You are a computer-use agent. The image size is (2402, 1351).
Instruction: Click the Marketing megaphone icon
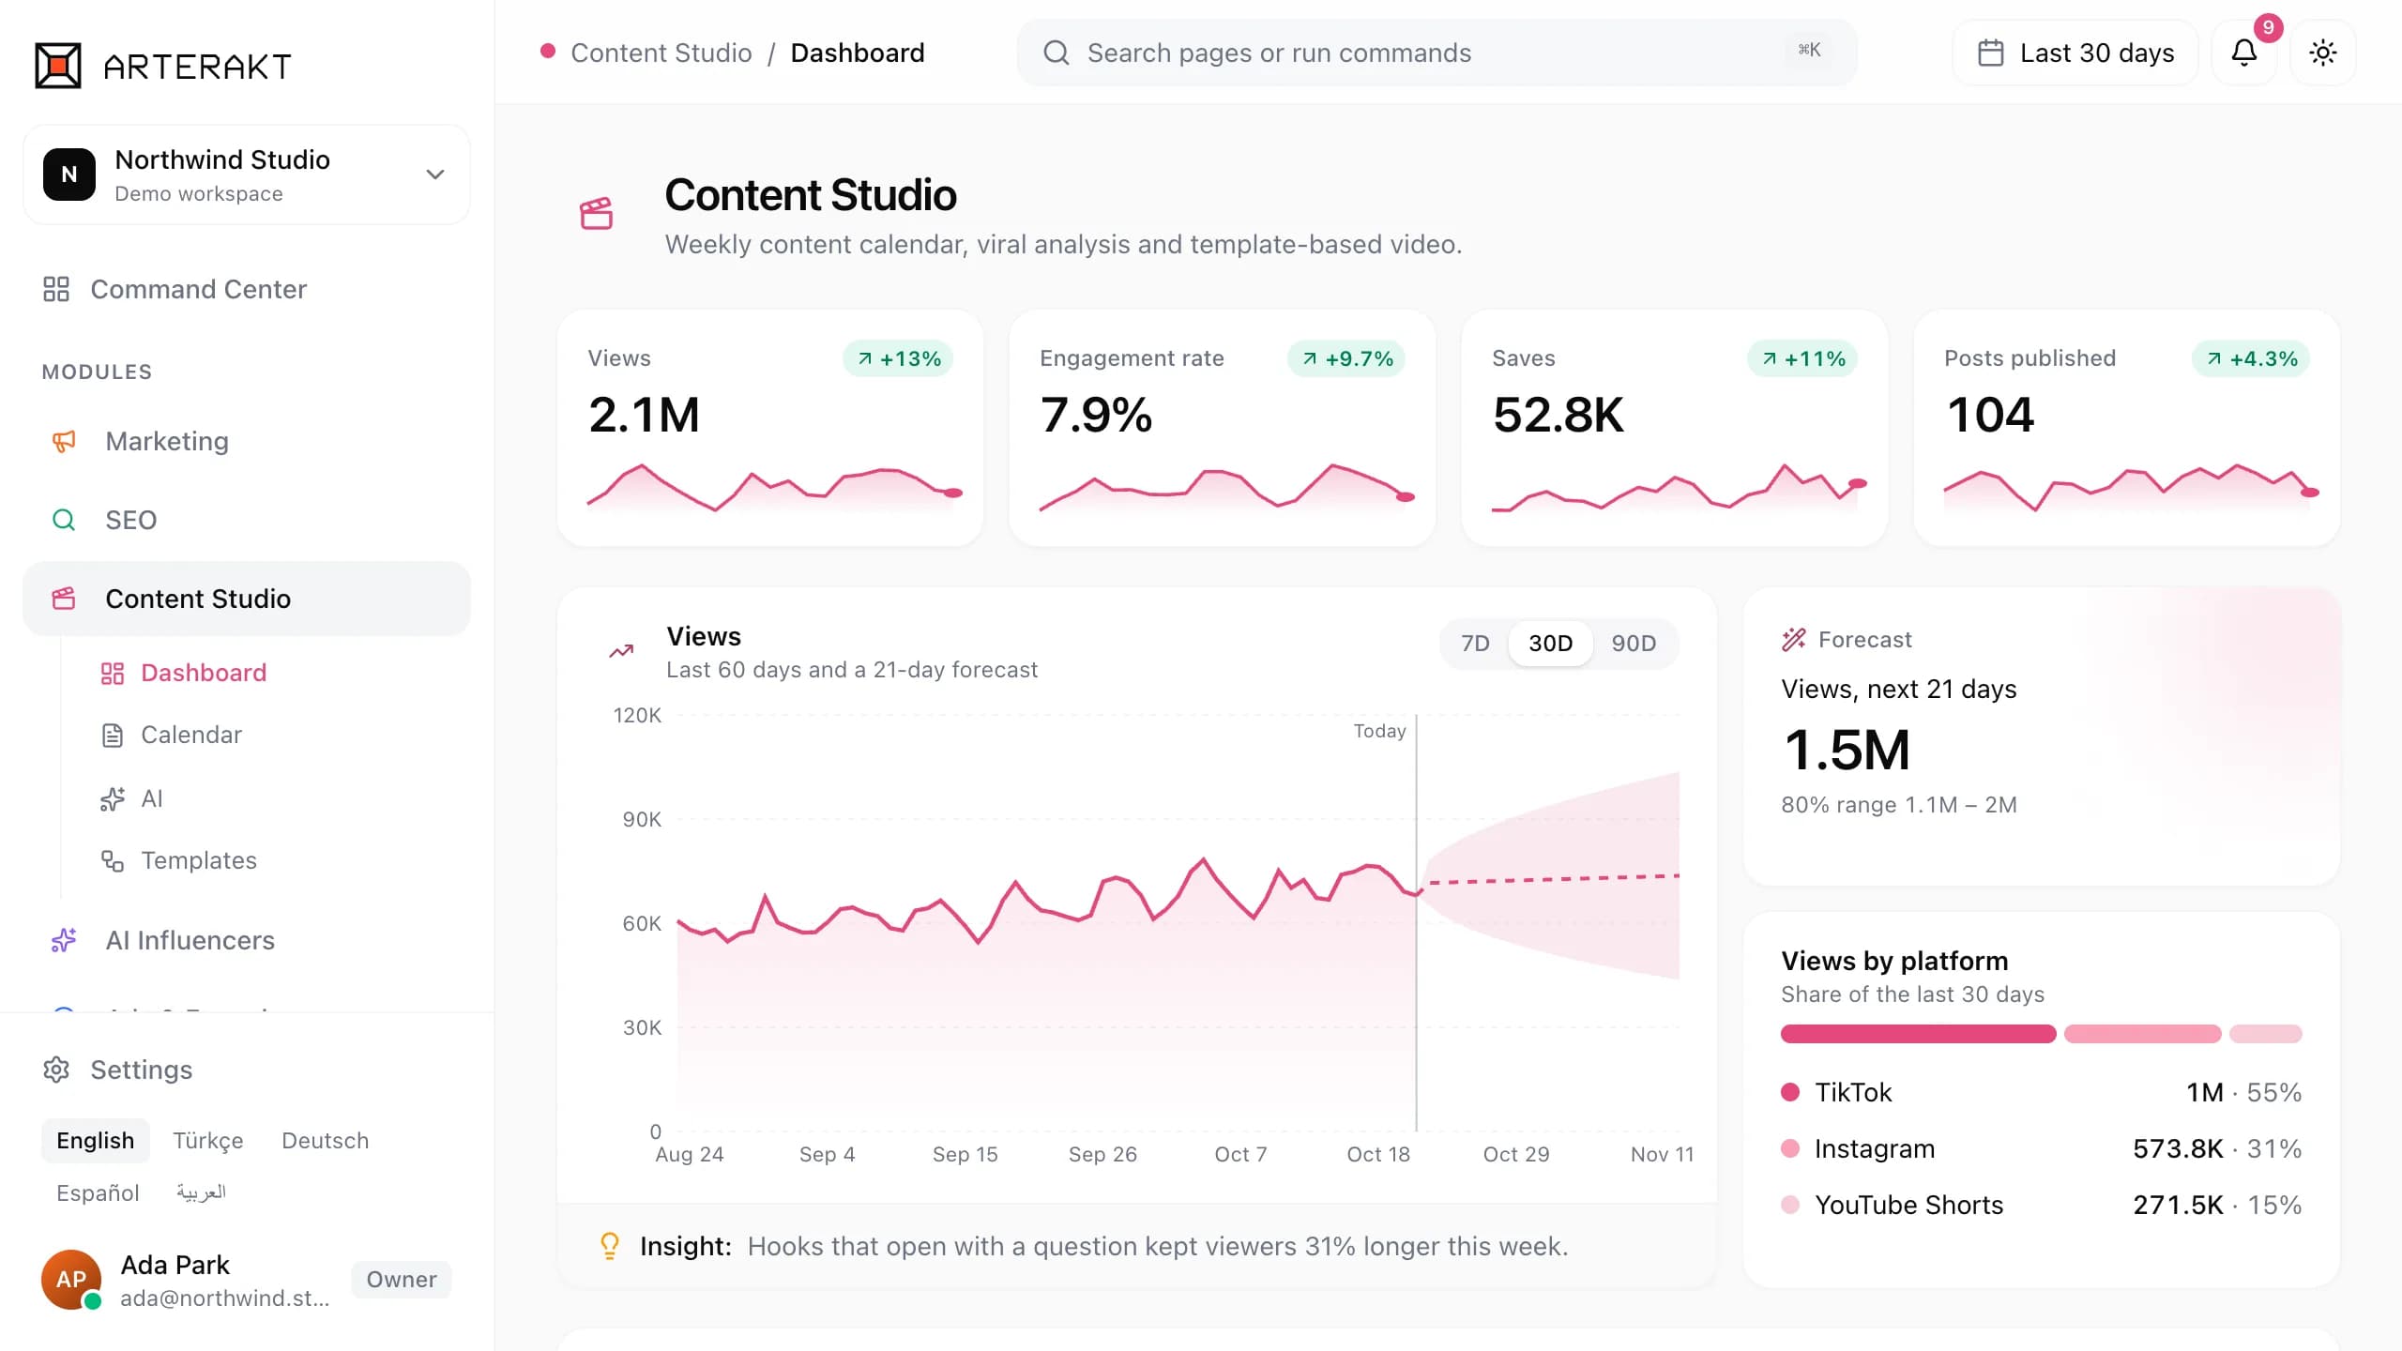tap(64, 441)
